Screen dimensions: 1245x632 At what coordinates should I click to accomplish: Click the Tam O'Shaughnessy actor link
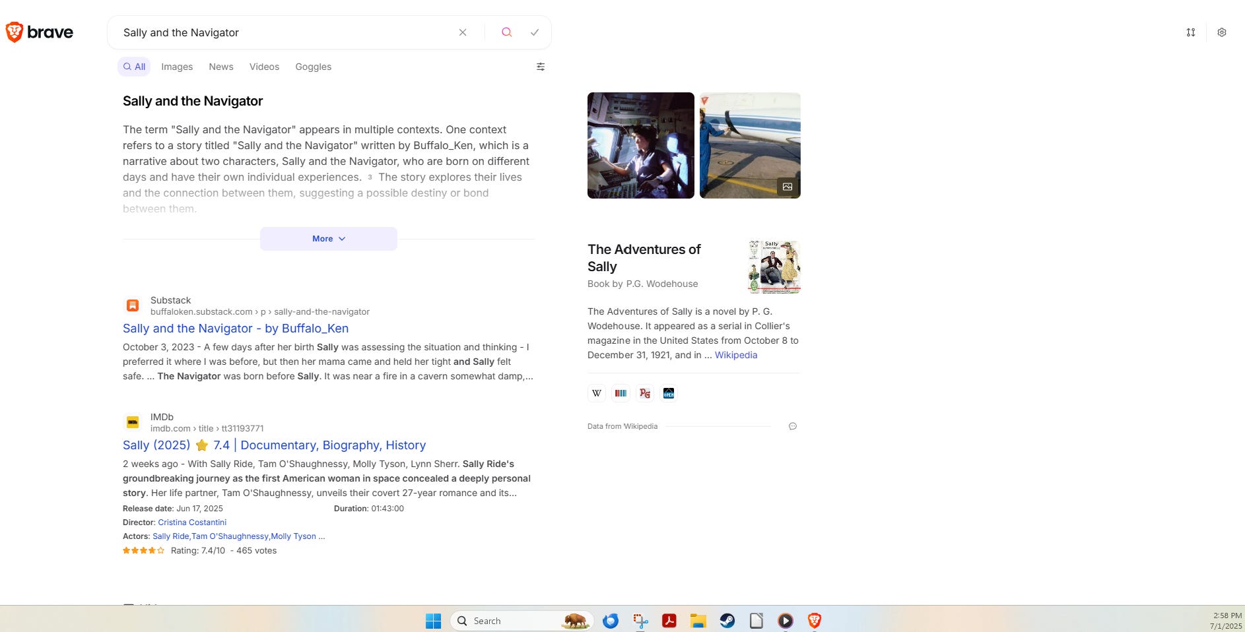click(x=230, y=536)
